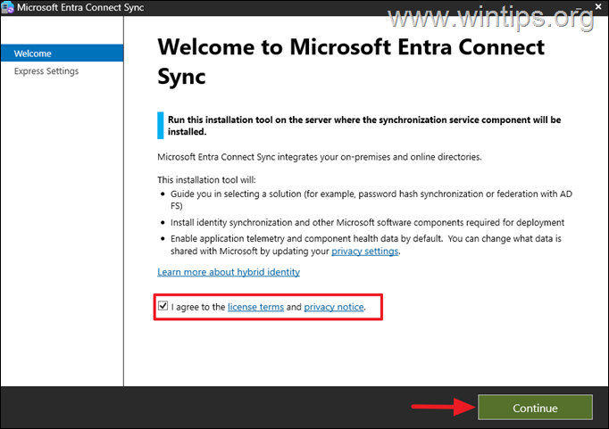Image resolution: width=609 pixels, height=429 pixels.
Task: Open the privacy notice link
Action: click(x=334, y=307)
